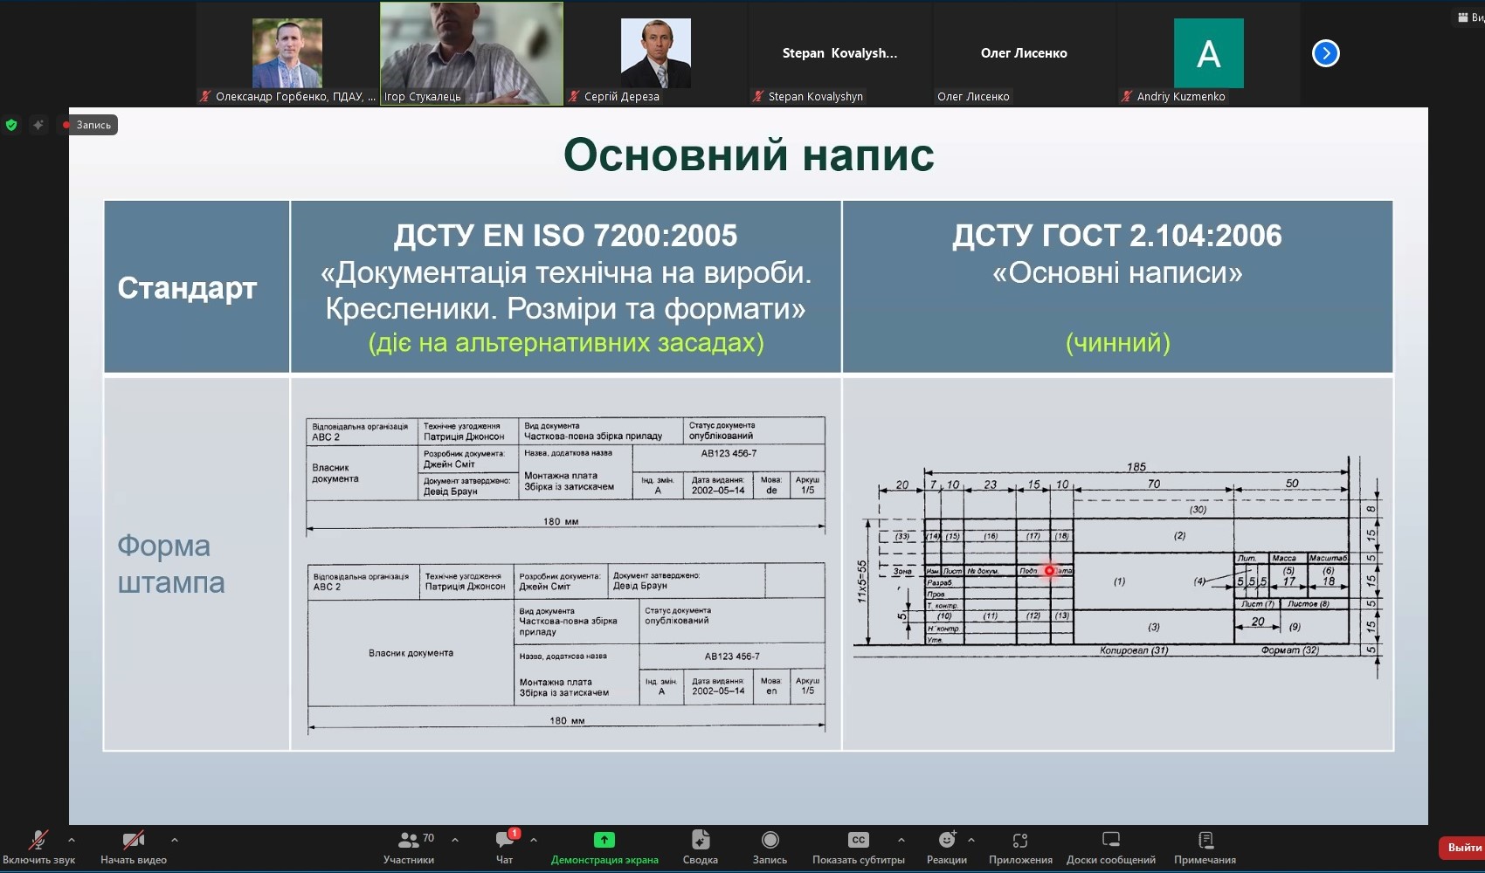Click the Запись recording indicator
Image resolution: width=1485 pixels, height=873 pixels.
pos(87,125)
